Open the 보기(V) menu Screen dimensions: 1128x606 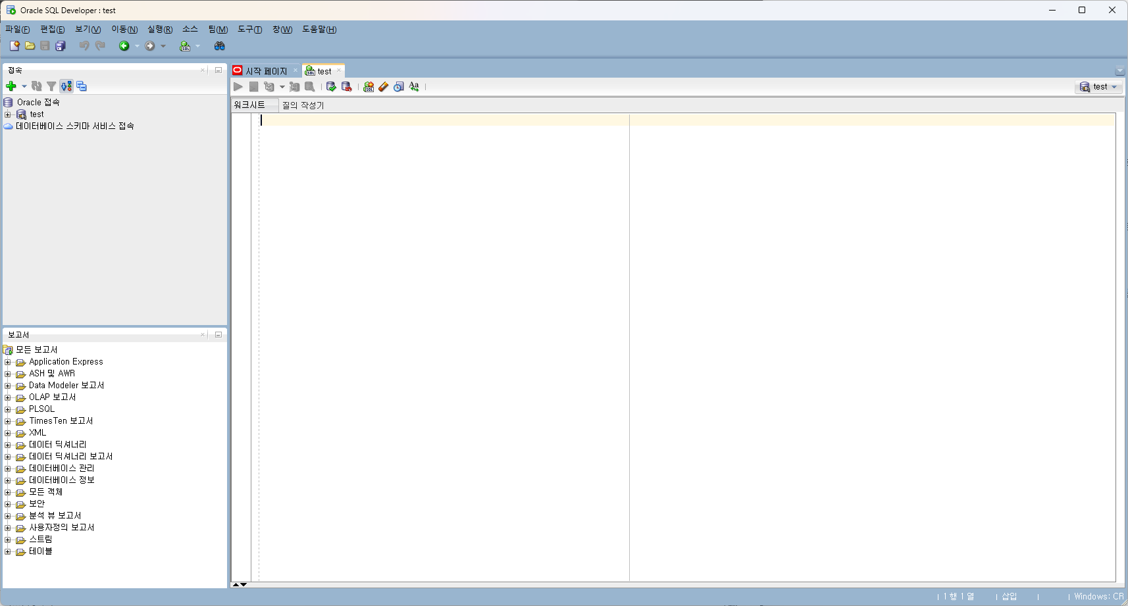click(x=88, y=30)
